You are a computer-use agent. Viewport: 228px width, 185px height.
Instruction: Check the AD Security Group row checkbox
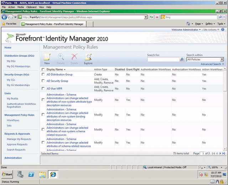43,81
